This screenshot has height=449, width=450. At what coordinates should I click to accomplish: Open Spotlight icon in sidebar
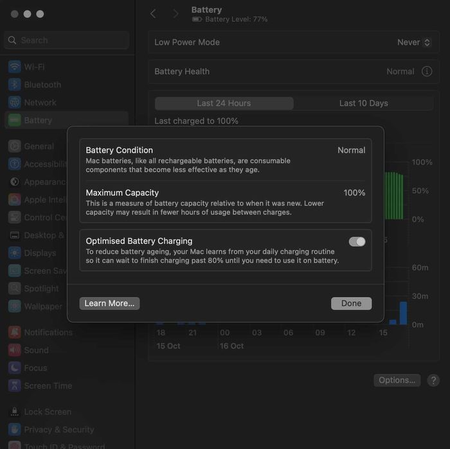click(14, 288)
